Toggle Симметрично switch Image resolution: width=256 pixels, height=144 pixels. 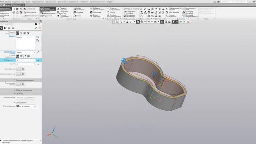[x=20, y=69]
